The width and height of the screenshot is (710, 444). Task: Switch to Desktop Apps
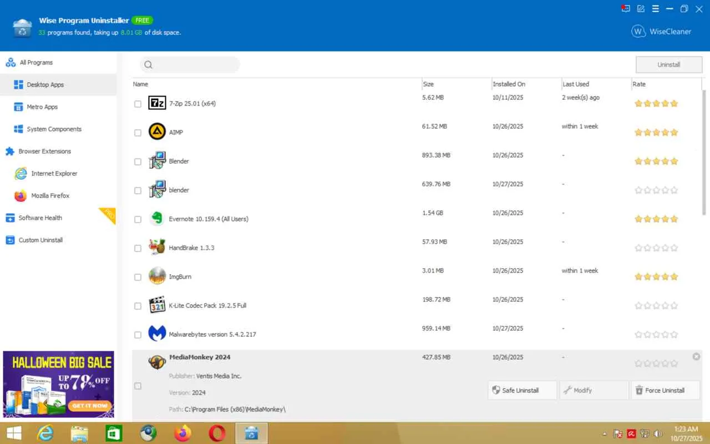pos(58,85)
